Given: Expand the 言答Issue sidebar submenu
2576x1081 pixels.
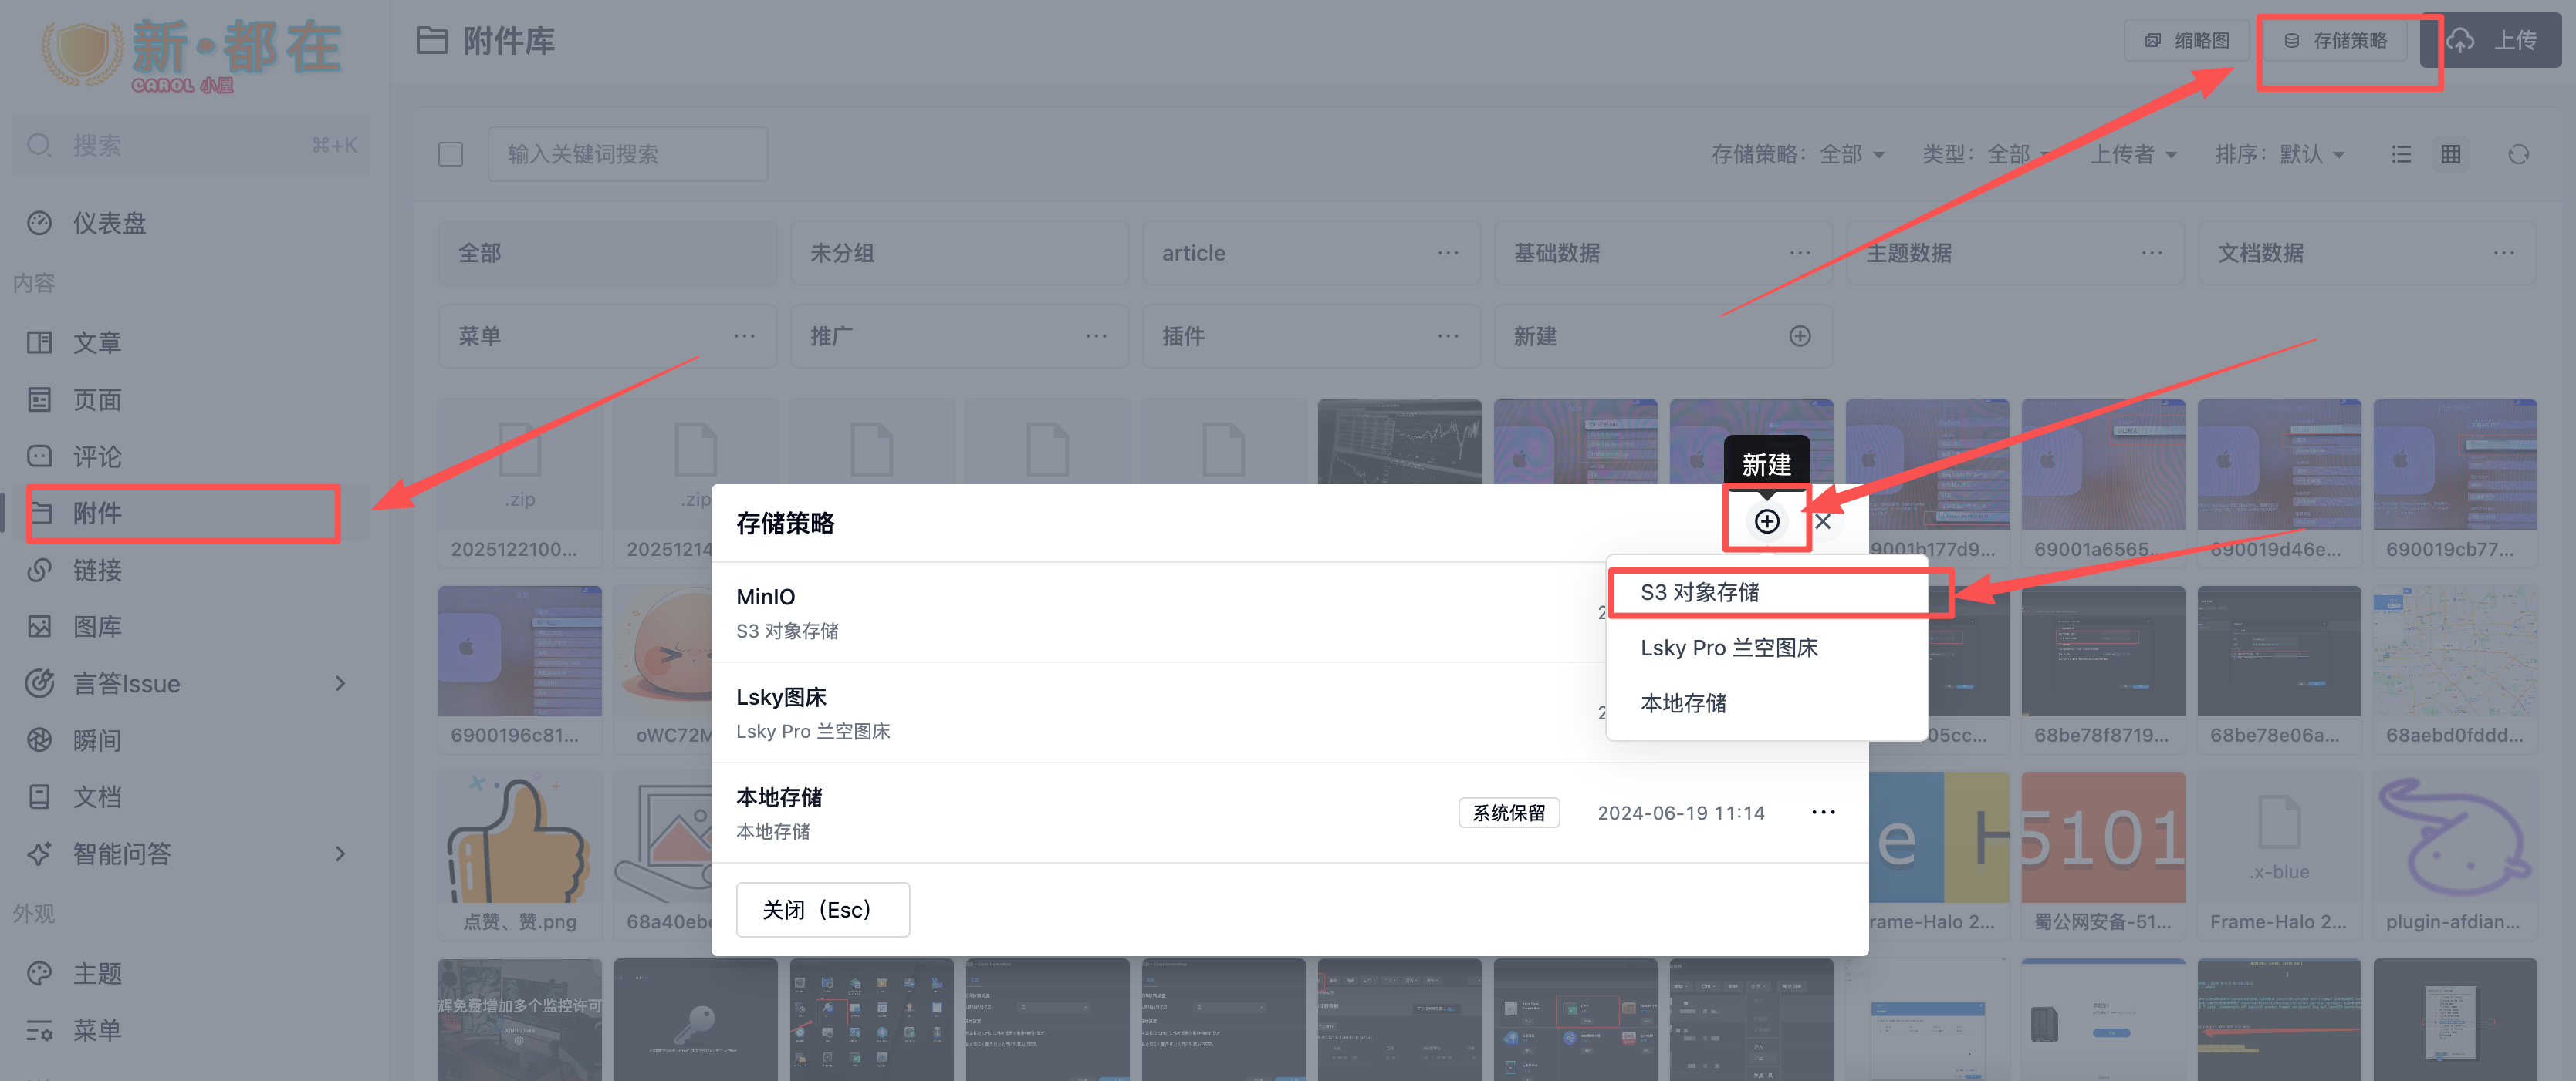Looking at the screenshot, I should click(x=340, y=683).
